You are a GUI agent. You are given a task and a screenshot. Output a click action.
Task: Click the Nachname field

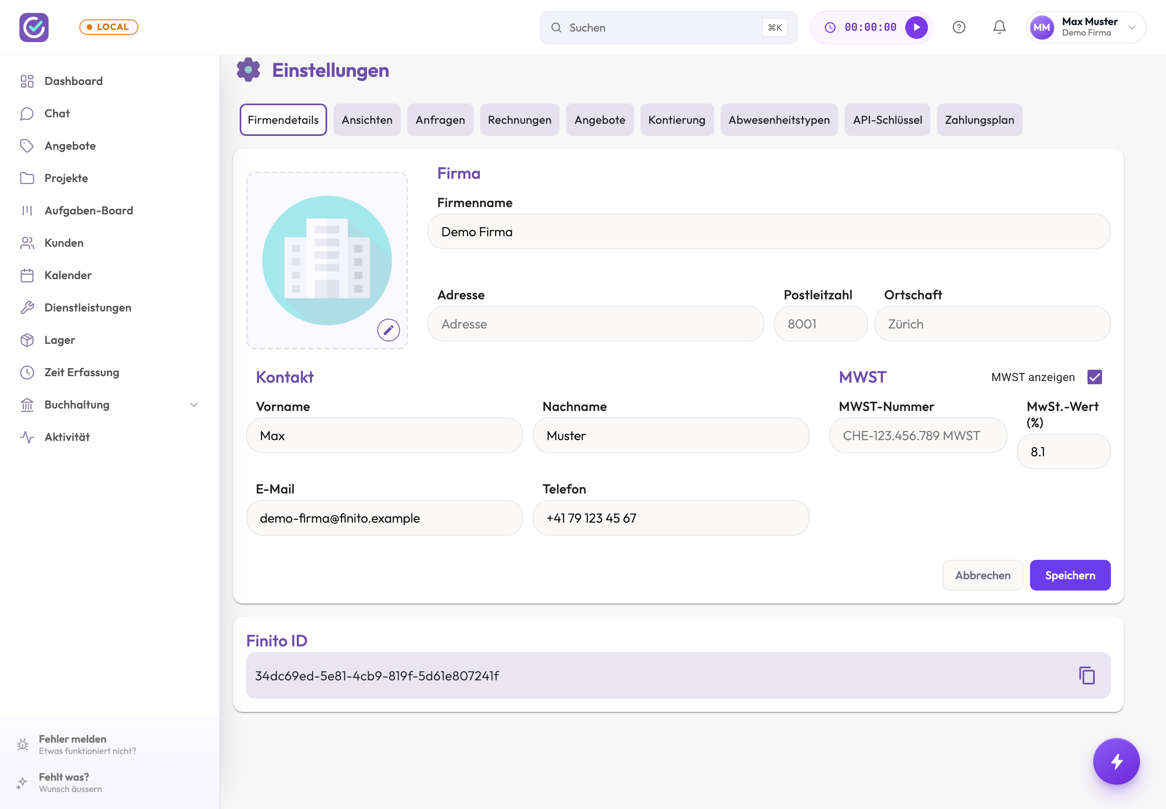(671, 435)
